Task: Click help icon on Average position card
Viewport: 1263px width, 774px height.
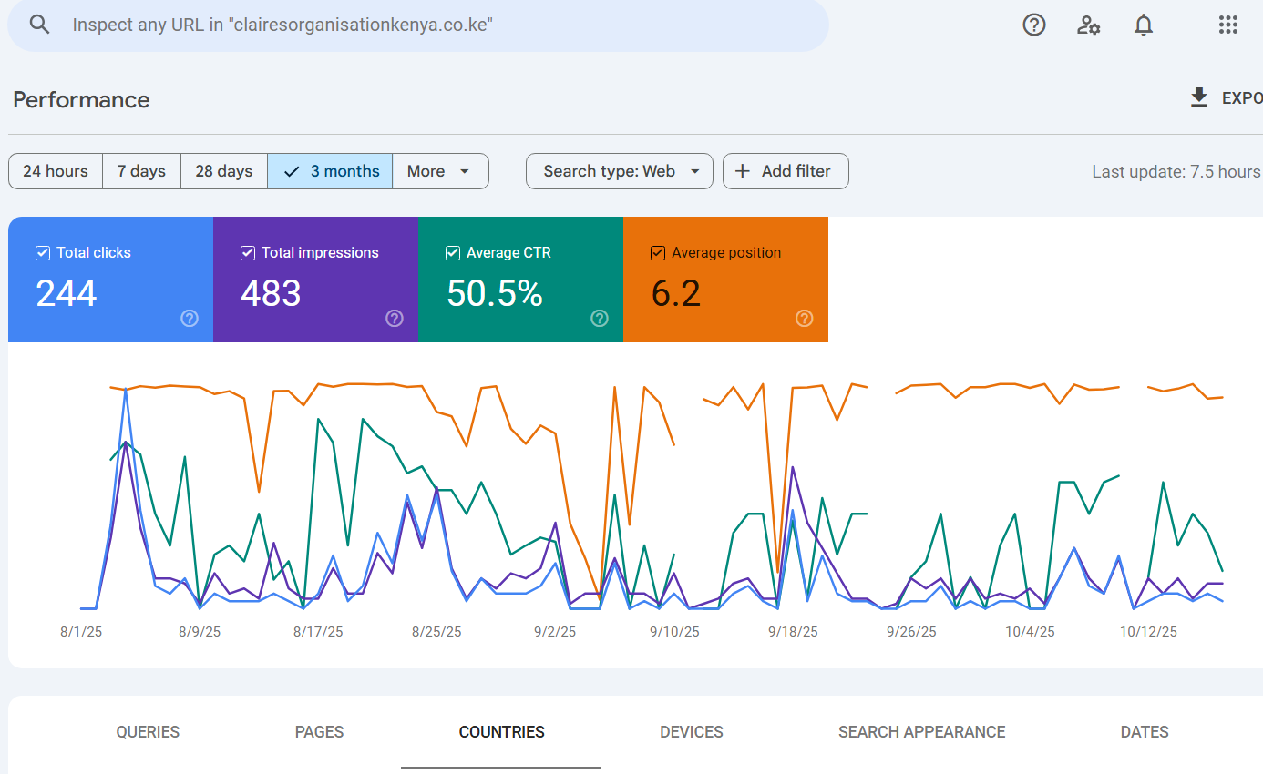Action: tap(805, 318)
